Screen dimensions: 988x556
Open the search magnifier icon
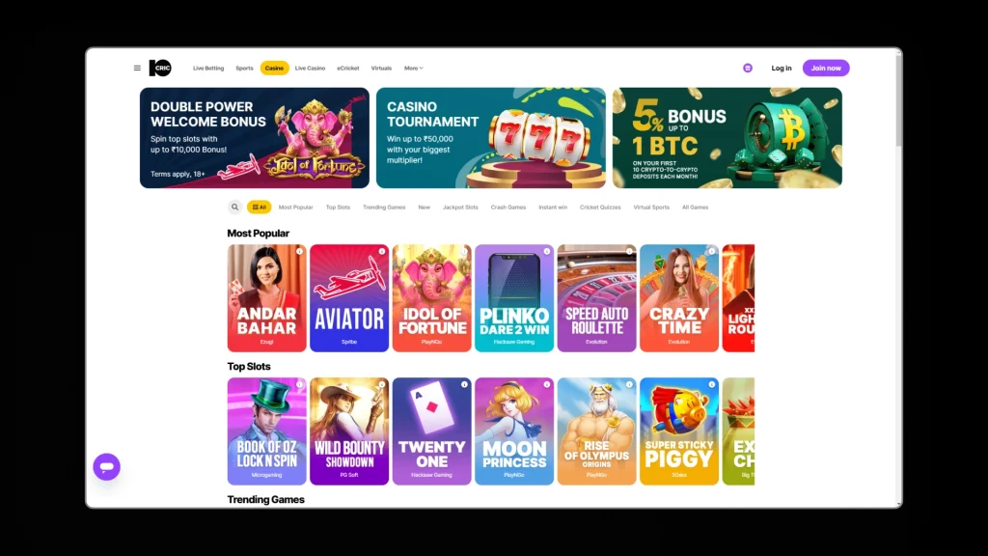234,207
